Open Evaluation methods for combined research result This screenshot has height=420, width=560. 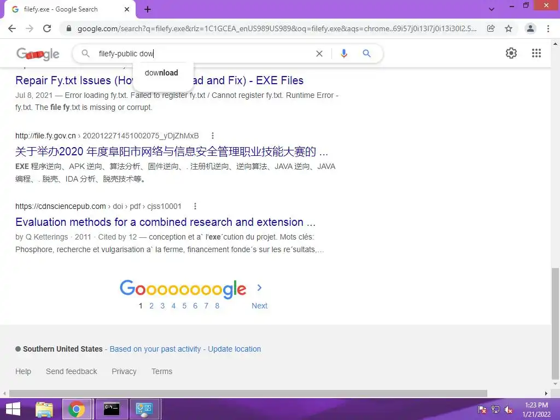click(x=165, y=222)
